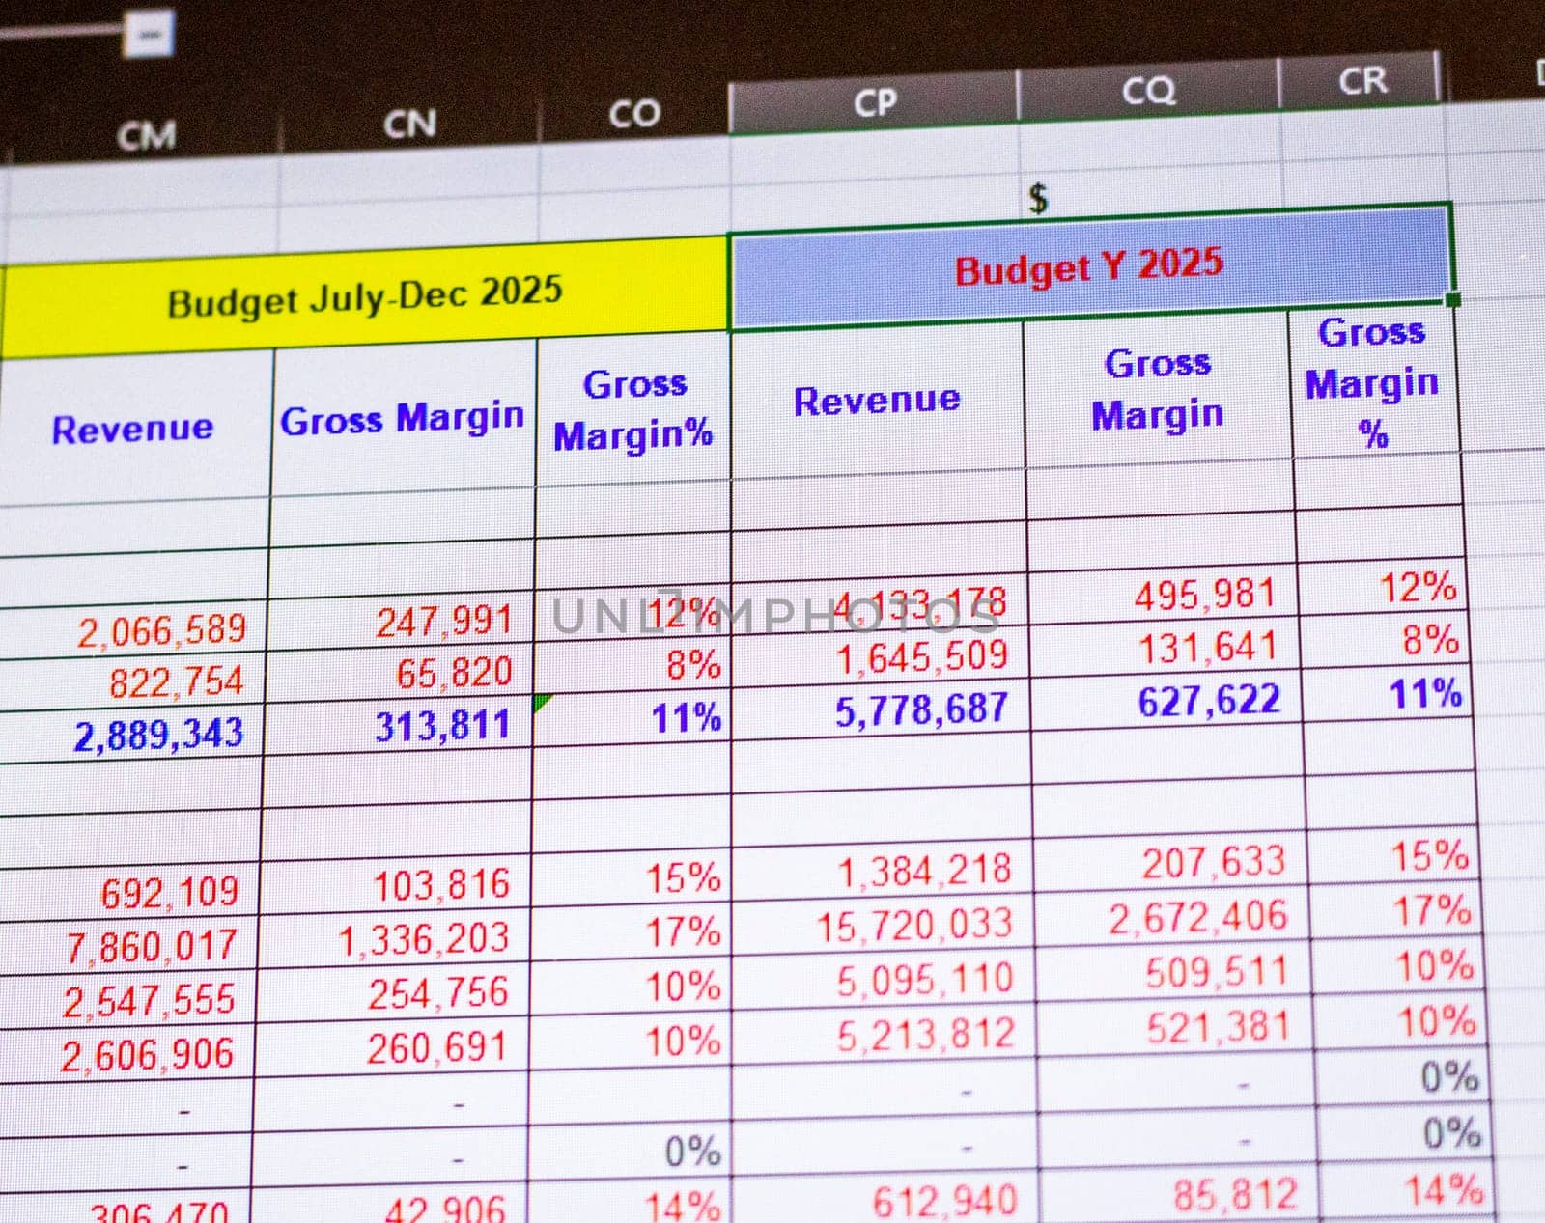Click cell with value 1,645,509
Viewport: 1545px width, 1223px height.
[x=880, y=658]
